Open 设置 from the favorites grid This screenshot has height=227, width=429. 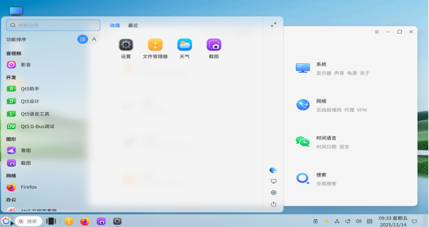126,45
